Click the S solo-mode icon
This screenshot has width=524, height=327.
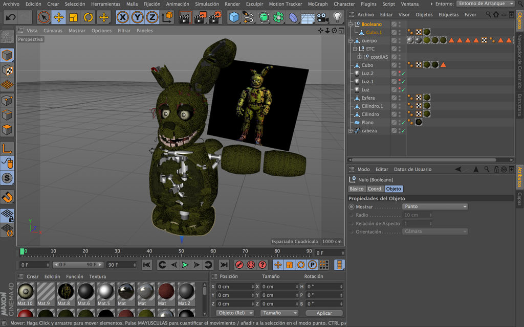[7, 178]
